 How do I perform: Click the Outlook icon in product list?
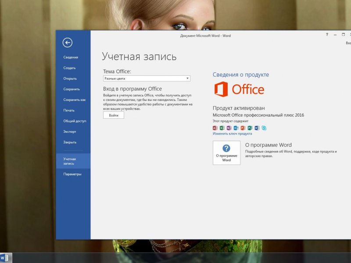point(236,128)
